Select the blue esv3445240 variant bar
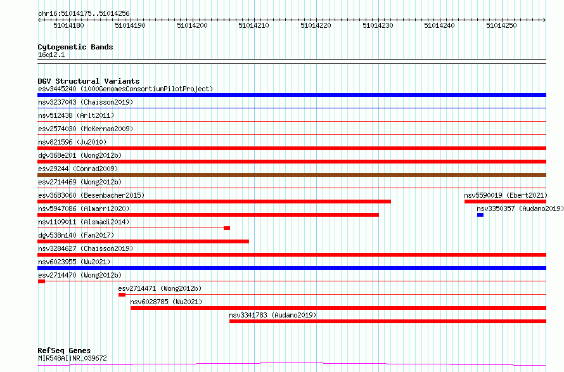Image resolution: width=564 pixels, height=372 pixels. point(292,95)
